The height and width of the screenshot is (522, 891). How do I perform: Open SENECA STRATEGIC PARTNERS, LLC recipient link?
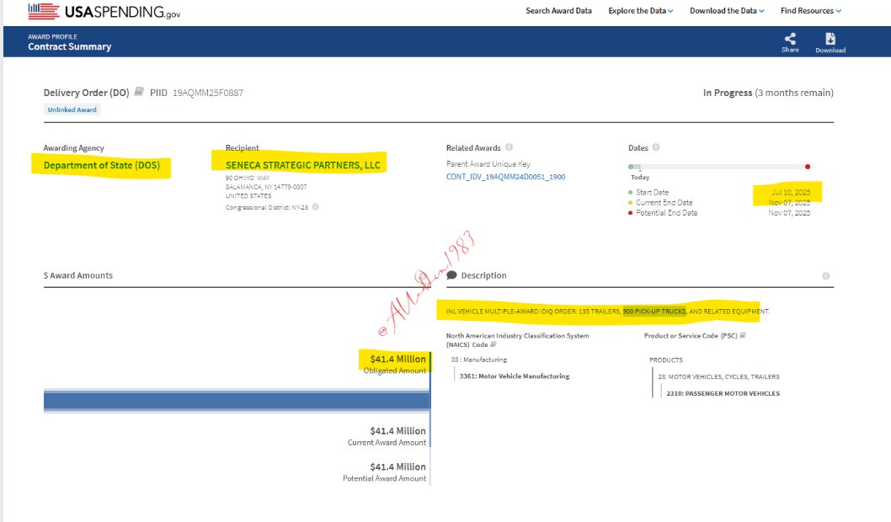coord(303,165)
